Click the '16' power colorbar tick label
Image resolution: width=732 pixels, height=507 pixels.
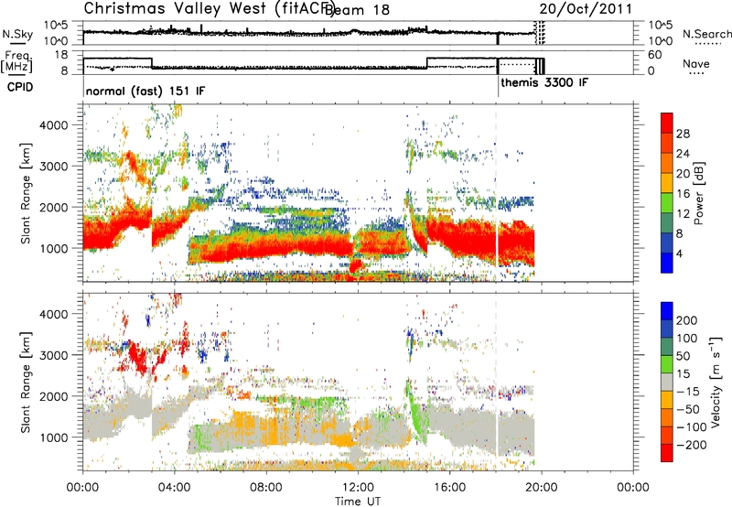[x=683, y=194]
